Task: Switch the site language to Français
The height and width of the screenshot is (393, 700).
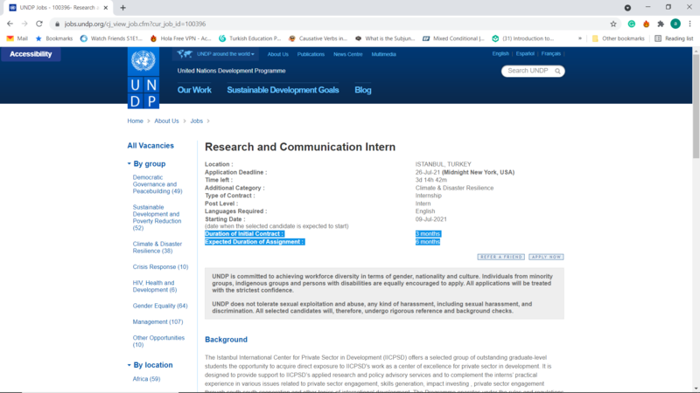Action: [551, 53]
